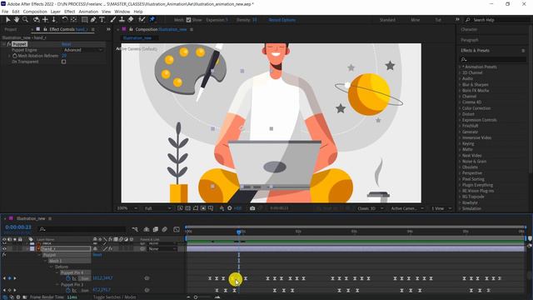
Task: Select the Rotation tool in toolbar
Action: 65,20
